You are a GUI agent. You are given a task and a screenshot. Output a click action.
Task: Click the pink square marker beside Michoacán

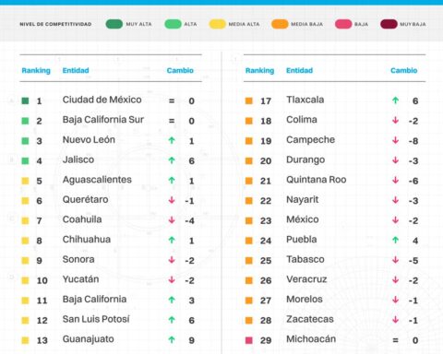click(249, 340)
